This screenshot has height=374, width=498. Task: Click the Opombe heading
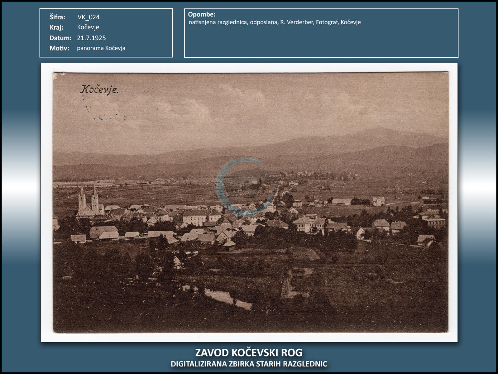pyautogui.click(x=202, y=14)
